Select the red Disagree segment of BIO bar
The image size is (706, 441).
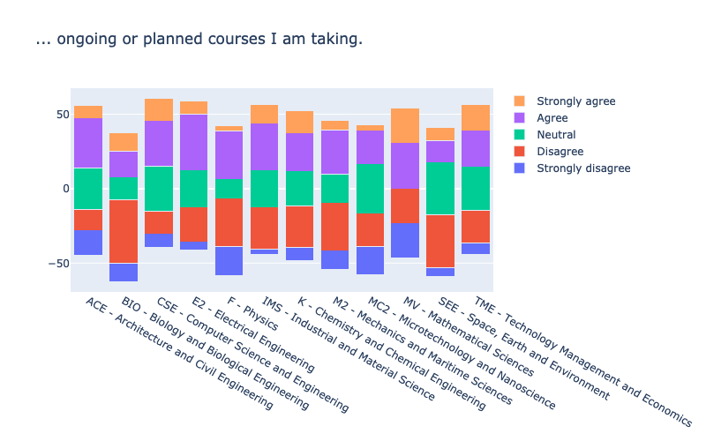124,232
